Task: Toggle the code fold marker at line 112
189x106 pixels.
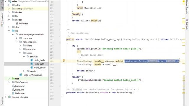Action: click(x=60, y=42)
